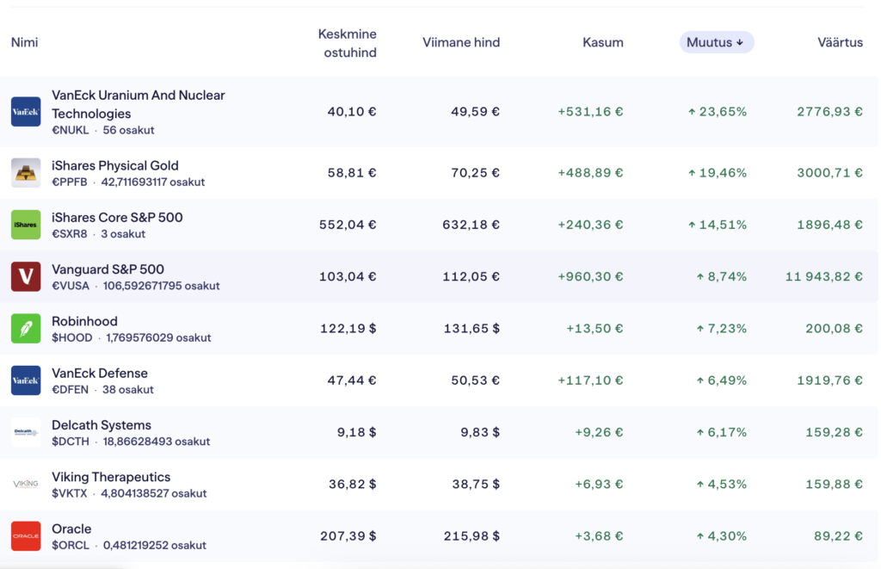
Task: Click the red Vanguard V logo icon
Action: 26,276
